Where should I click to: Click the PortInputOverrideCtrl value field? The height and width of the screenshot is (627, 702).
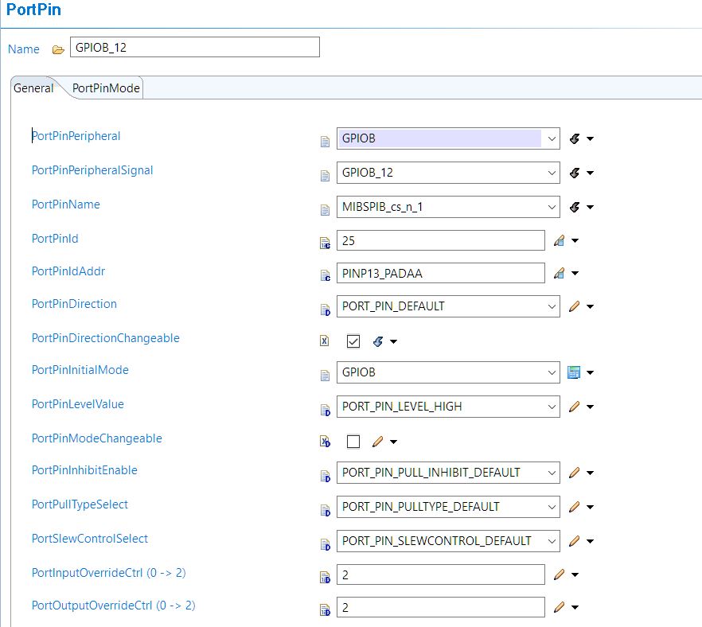coord(441,574)
